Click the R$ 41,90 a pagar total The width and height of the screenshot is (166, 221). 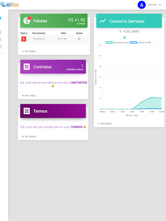click(x=77, y=21)
